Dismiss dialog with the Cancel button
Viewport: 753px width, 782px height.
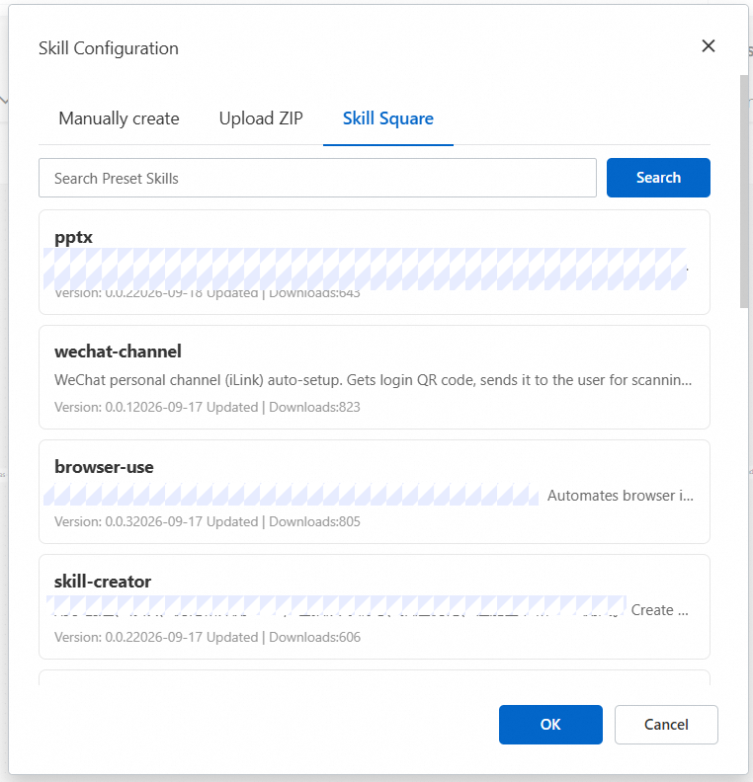[x=666, y=724]
